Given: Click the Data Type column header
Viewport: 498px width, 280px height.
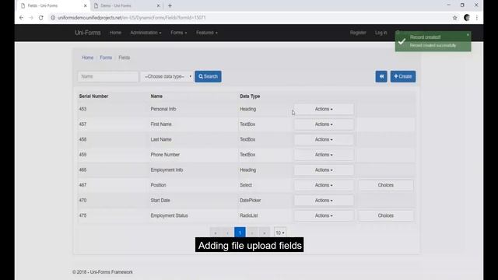Looking at the screenshot, I should click(x=250, y=96).
